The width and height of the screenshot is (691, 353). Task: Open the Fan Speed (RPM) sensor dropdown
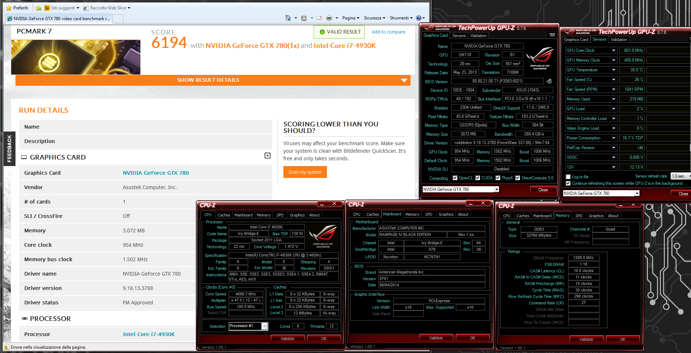coord(614,89)
